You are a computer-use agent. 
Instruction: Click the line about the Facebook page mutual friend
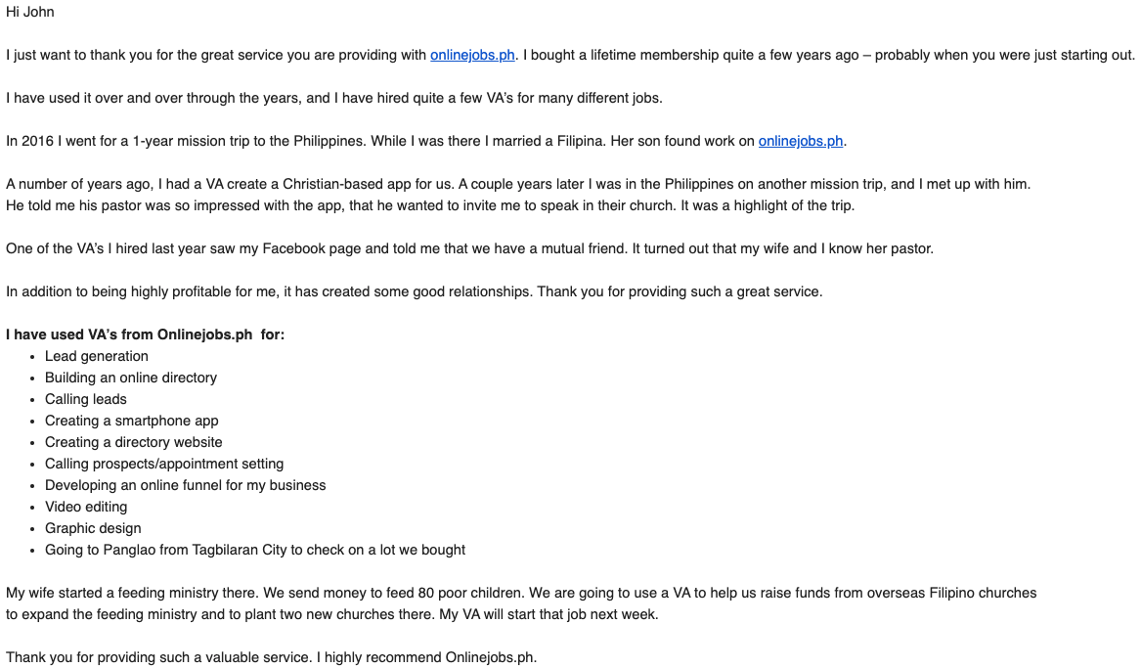pyautogui.click(x=469, y=248)
